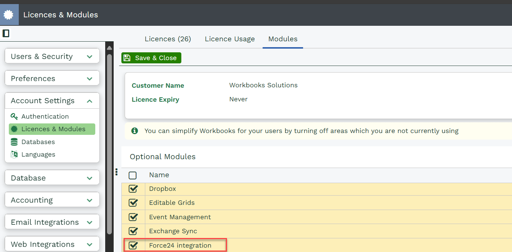Tick the select-all checkbox beside Name header
Screen dimensions: 512x252
click(x=133, y=175)
